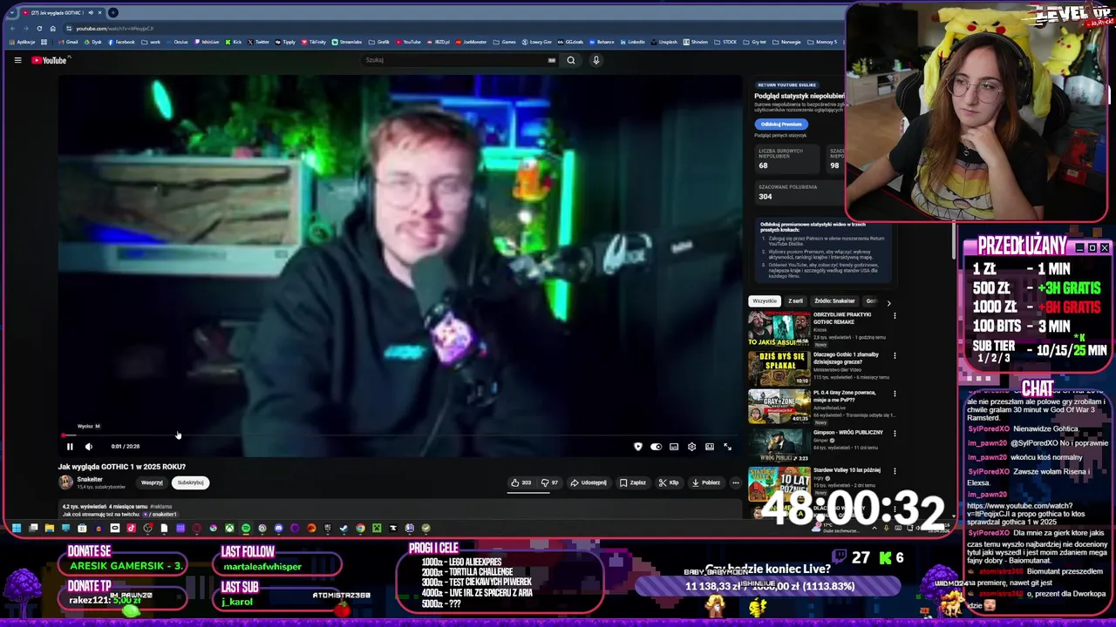The image size is (1116, 627).
Task: Share the video via Udostępnij
Action: pyautogui.click(x=589, y=482)
